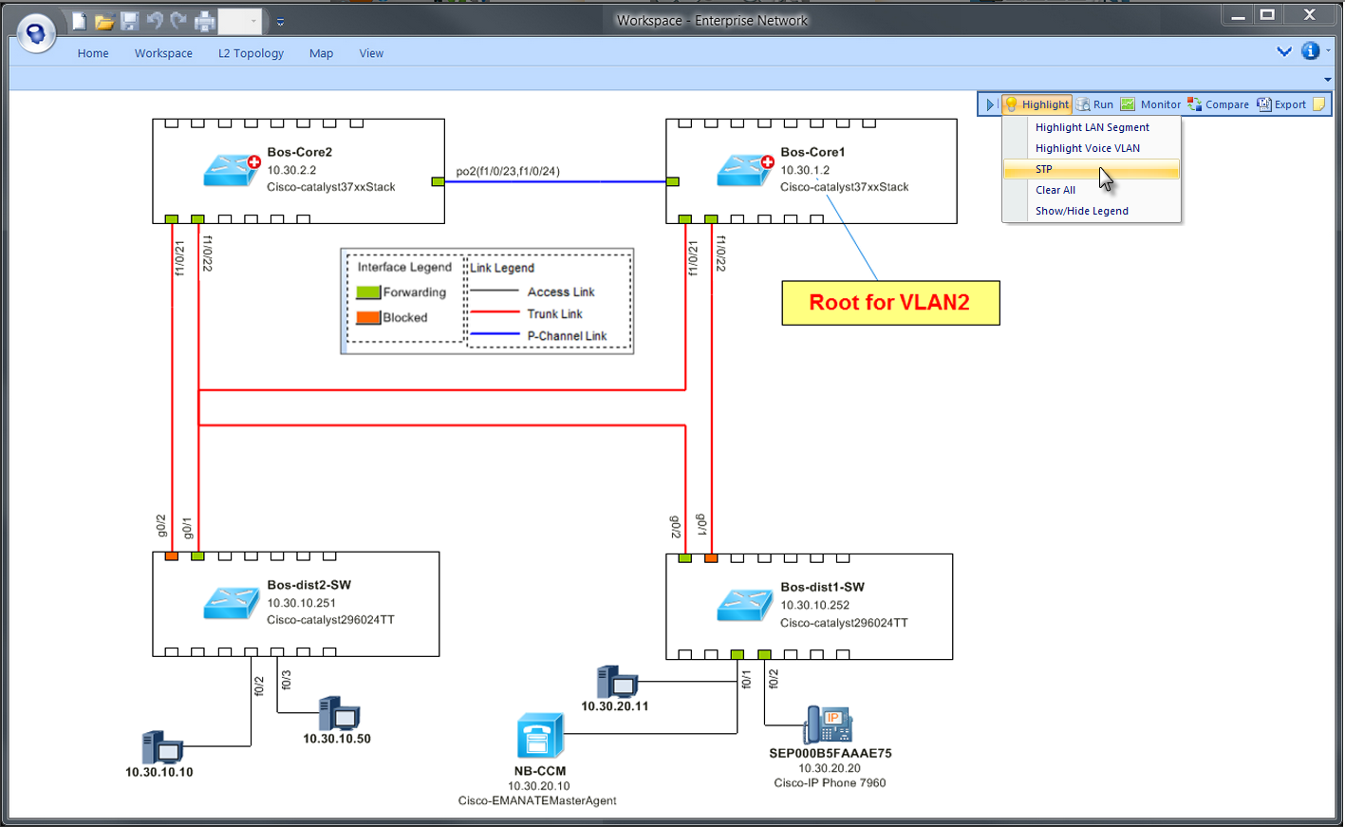Choose Highlight Voice VLAN

coord(1092,148)
